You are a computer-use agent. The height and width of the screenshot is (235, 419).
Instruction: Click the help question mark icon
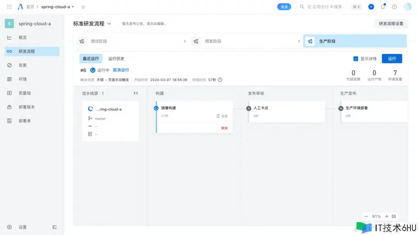pos(394,7)
